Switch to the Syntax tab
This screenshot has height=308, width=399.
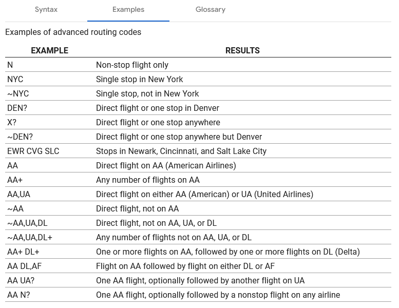pyautogui.click(x=46, y=10)
